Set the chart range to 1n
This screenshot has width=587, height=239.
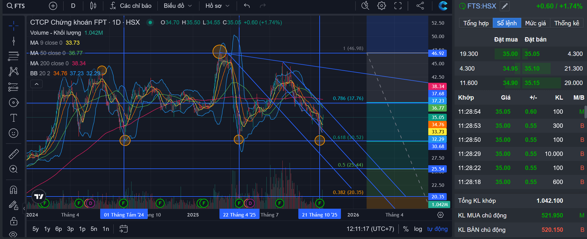(x=106, y=229)
